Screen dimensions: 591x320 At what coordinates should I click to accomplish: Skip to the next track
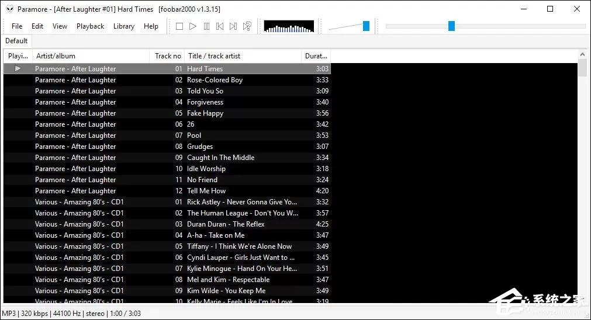tap(233, 26)
